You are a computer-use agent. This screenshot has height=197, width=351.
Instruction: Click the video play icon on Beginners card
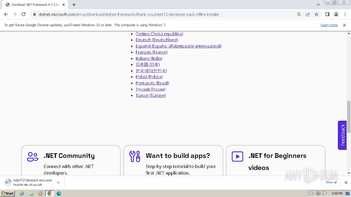coord(237,157)
